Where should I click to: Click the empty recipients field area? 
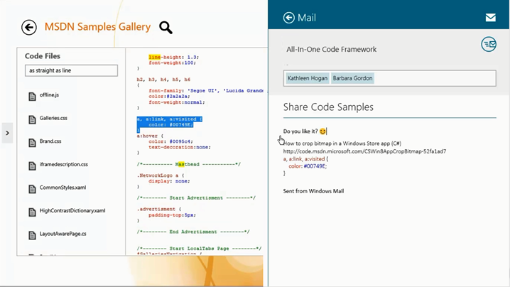point(435,78)
